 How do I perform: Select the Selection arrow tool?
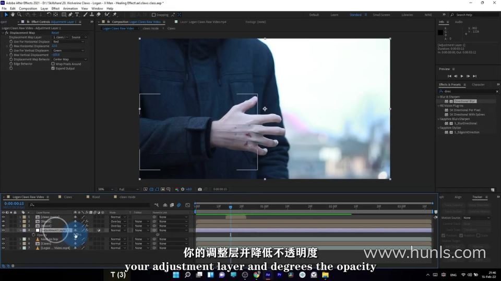[x=6, y=15]
